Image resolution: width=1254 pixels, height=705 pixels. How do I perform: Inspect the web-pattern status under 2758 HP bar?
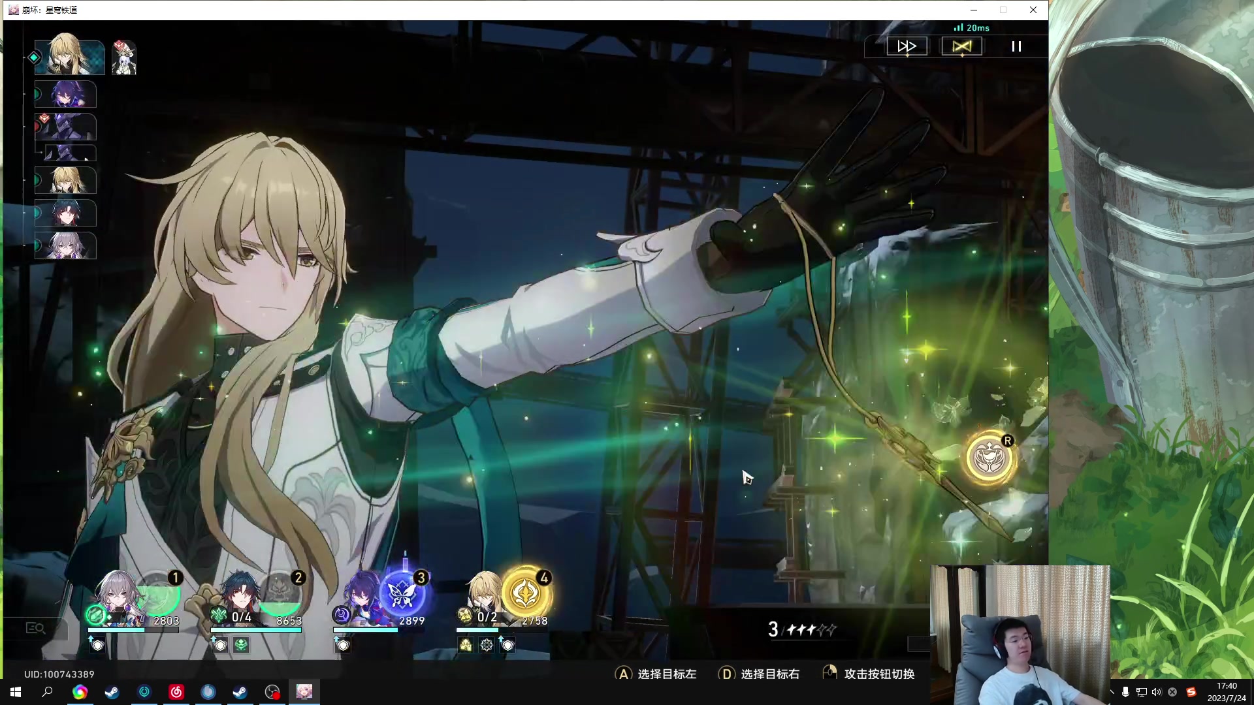pyautogui.click(x=487, y=646)
